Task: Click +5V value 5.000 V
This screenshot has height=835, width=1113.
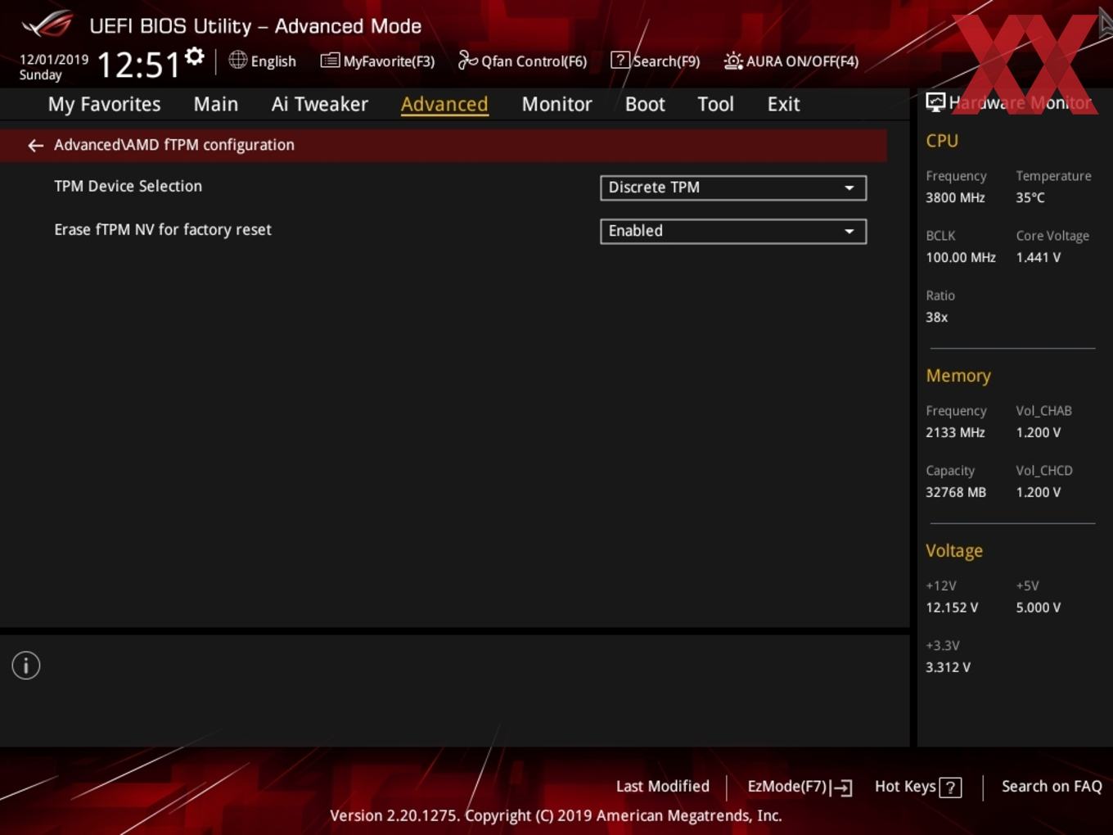Action: 1039,607
